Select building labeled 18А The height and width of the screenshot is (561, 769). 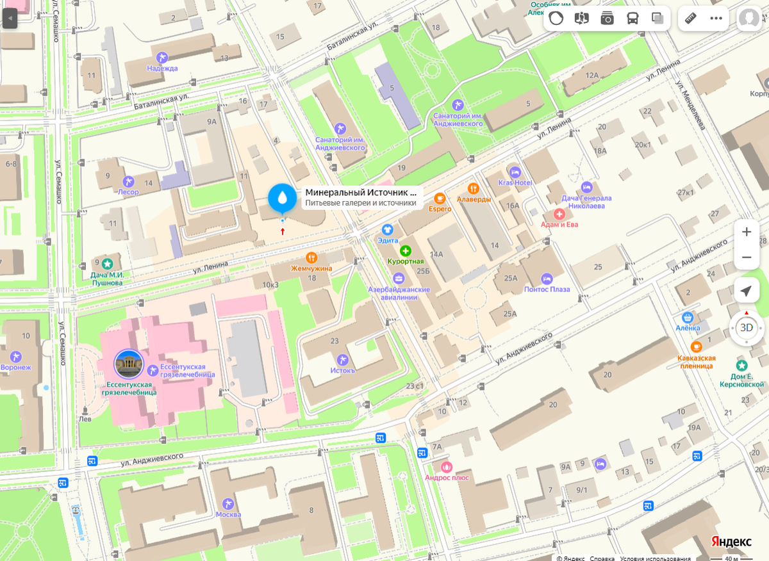tap(600, 151)
